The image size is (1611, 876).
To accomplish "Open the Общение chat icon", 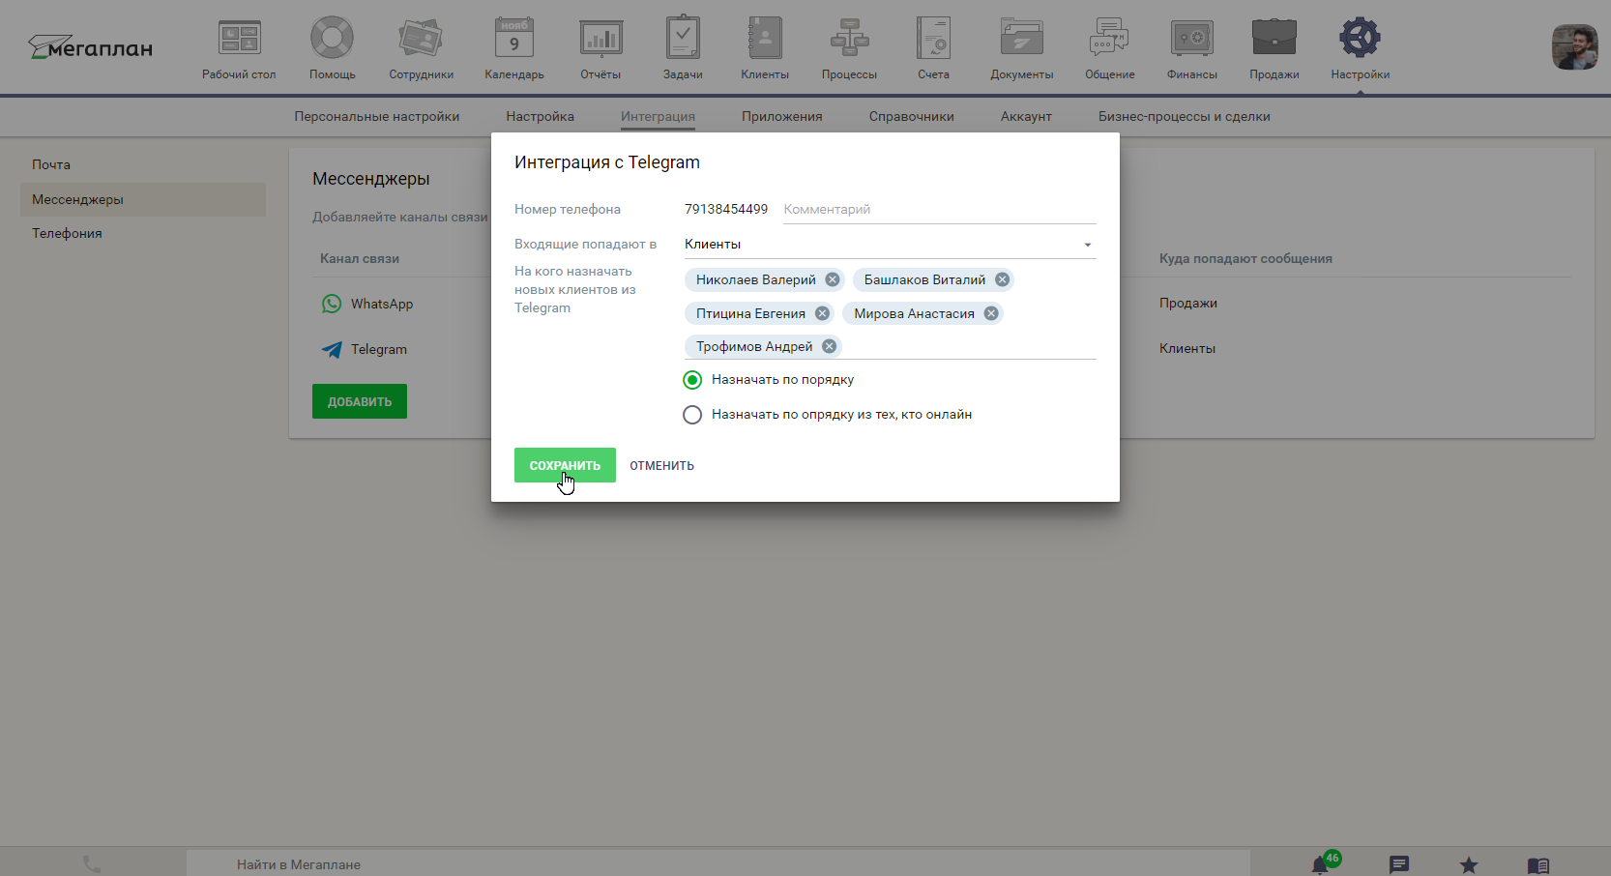I will click(1109, 39).
